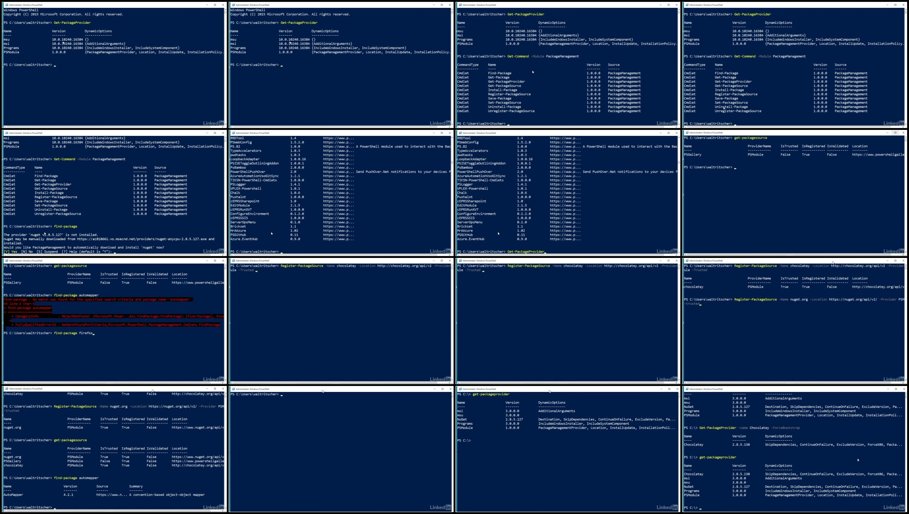Click the '[Y] Yes' option in the nuget prompt
909x514 pixels.
pos(10,252)
